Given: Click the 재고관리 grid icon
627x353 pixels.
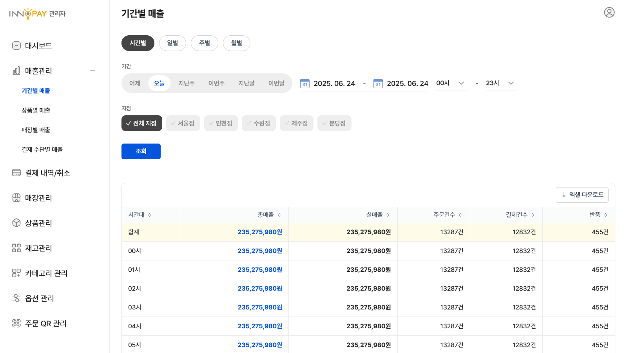Looking at the screenshot, I should tap(16, 248).
